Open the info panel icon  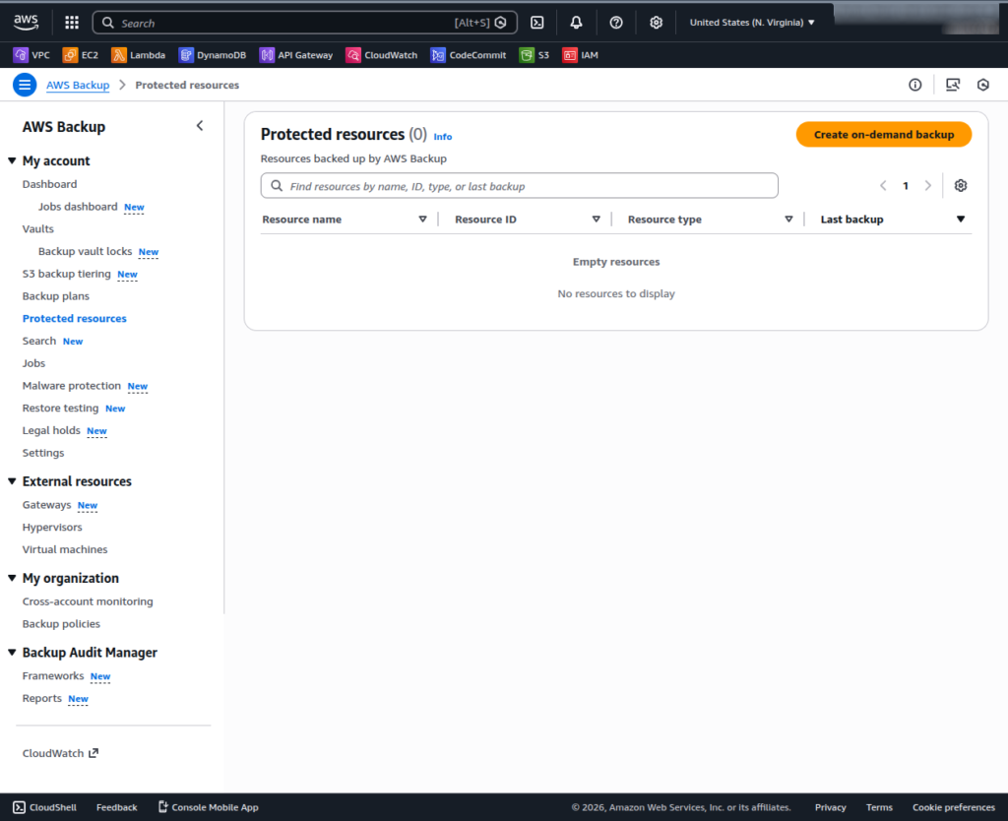click(914, 85)
